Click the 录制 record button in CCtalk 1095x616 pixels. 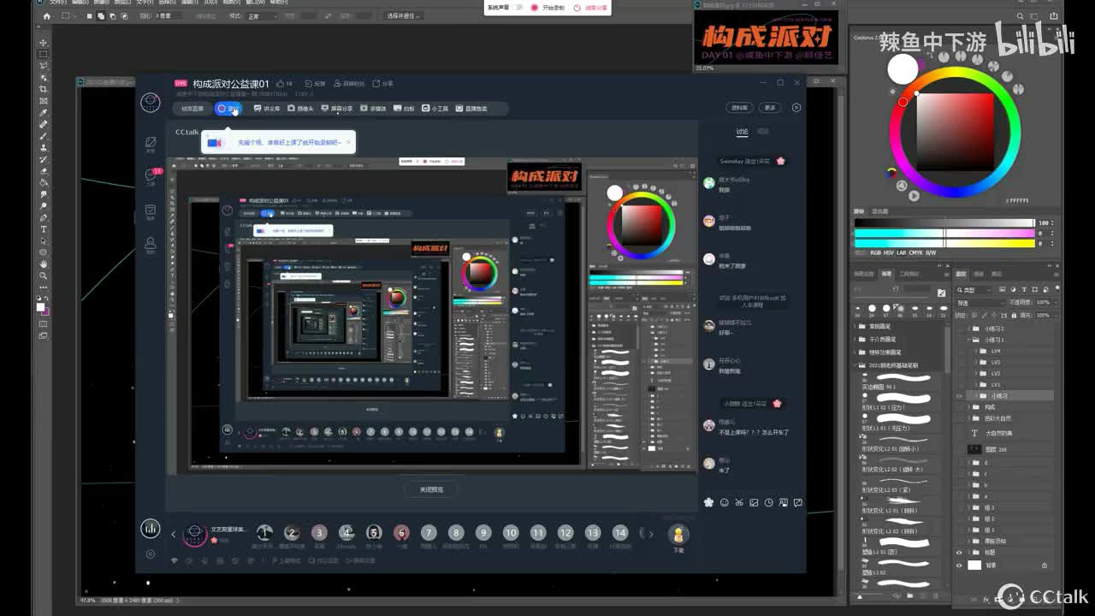coord(228,109)
